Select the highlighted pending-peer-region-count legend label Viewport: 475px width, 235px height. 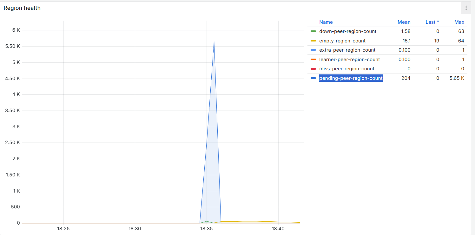[x=351, y=78]
